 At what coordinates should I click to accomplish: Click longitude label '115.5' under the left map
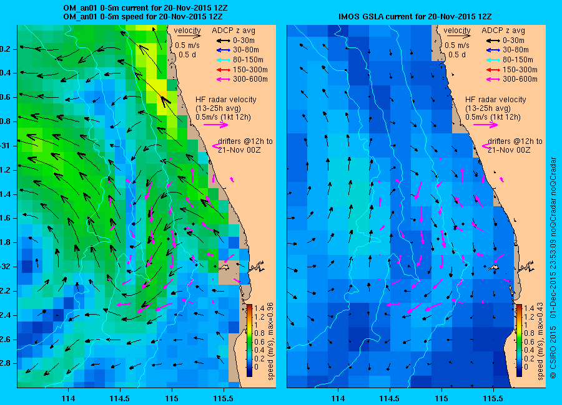point(224,399)
